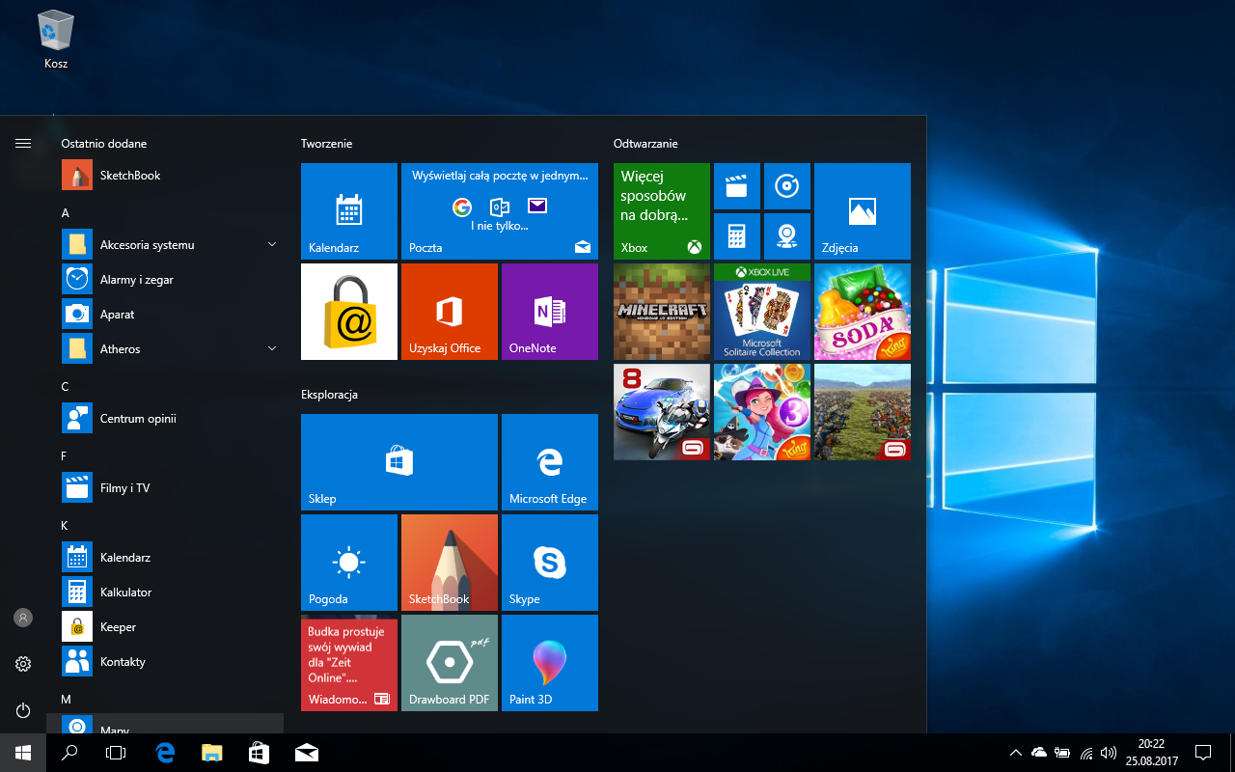Open Settings gear in Start sidebar
This screenshot has width=1235, height=772.
pyautogui.click(x=23, y=664)
